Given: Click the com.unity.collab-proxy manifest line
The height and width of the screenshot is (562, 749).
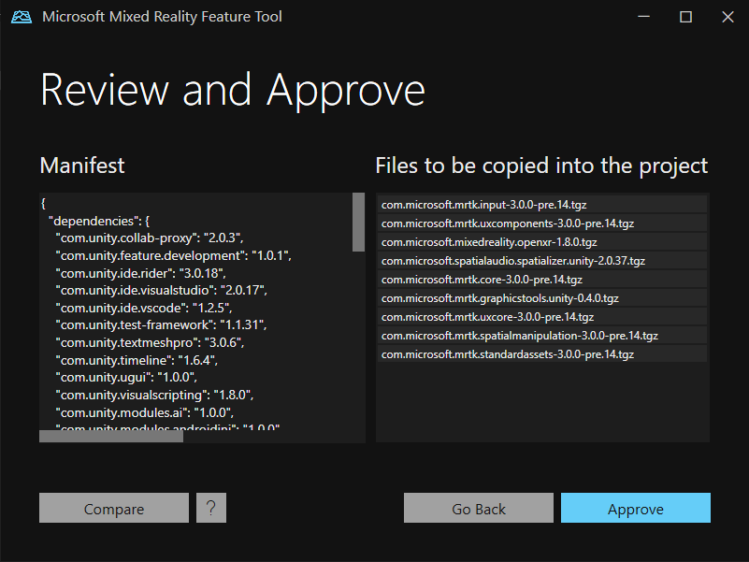Looking at the screenshot, I should [150, 238].
